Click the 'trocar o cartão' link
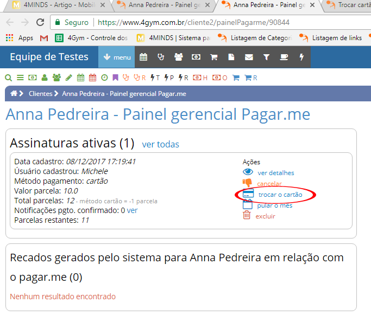The height and width of the screenshot is (335, 371). pos(280,194)
